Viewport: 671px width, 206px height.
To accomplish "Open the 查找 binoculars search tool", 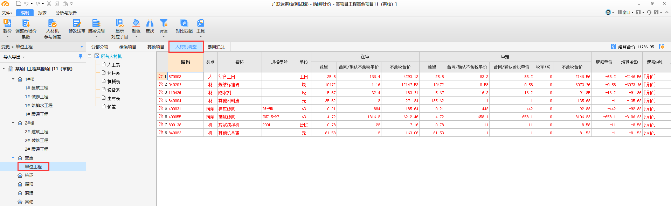I will (x=150, y=23).
